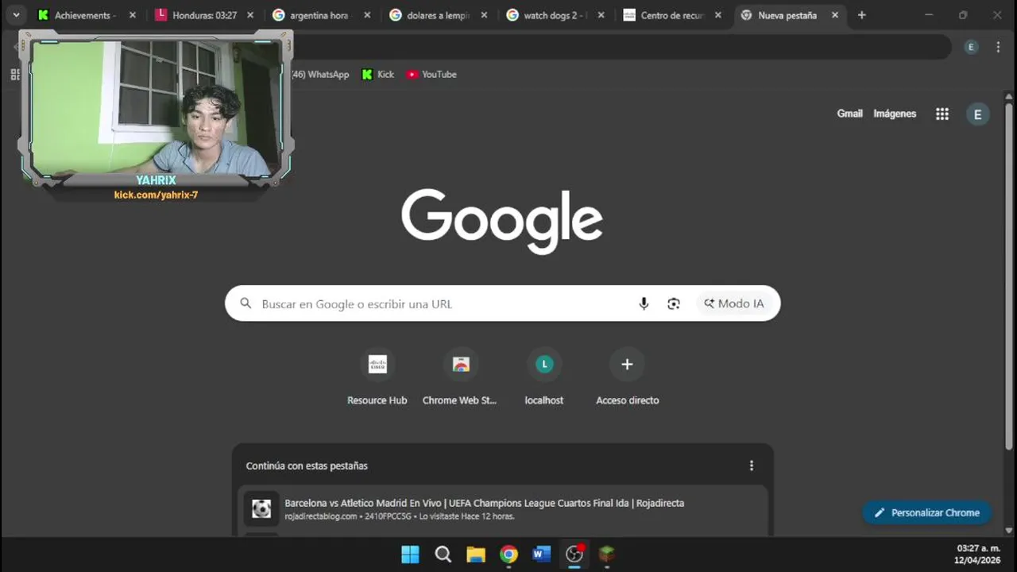This screenshot has width=1017, height=572.
Task: Open Windows taskbar search
Action: [x=443, y=555]
